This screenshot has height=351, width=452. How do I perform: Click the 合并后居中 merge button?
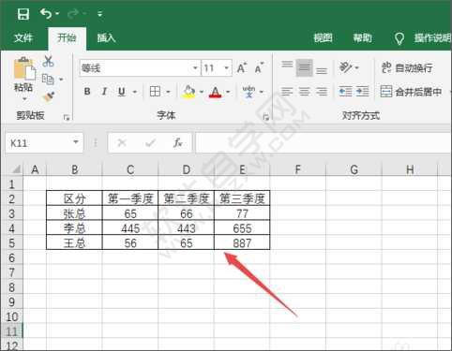click(411, 92)
